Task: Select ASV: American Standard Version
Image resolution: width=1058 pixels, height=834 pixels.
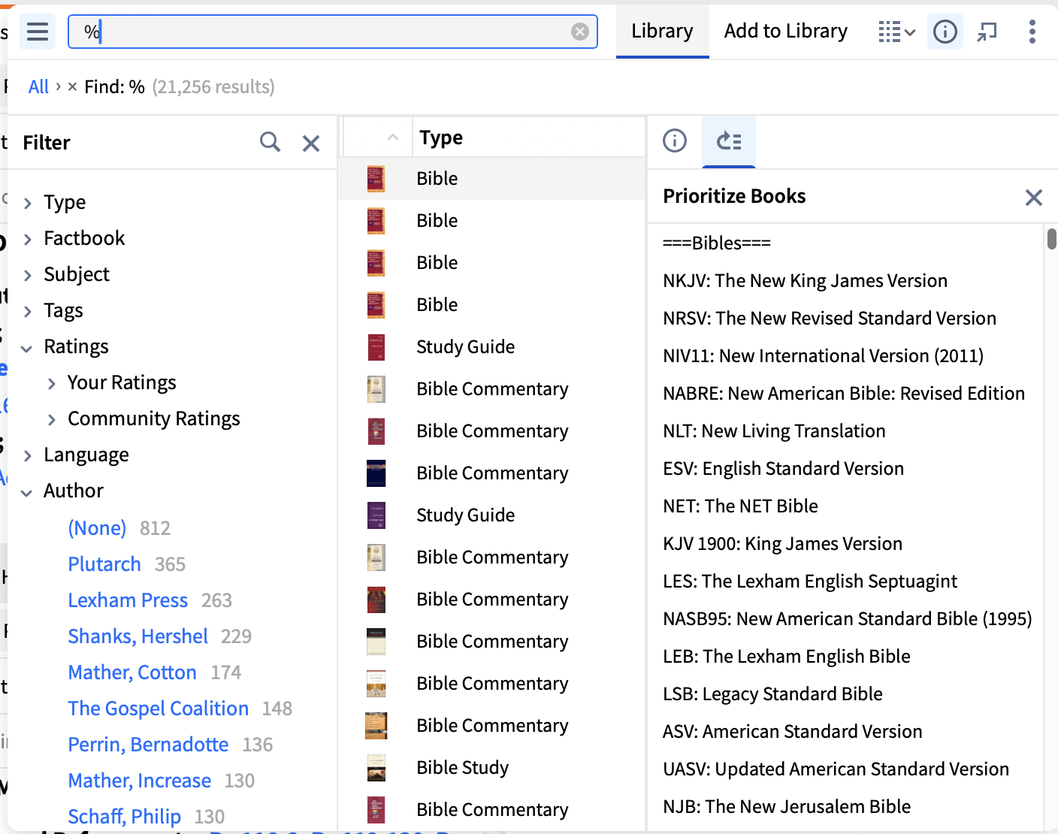Action: (792, 732)
